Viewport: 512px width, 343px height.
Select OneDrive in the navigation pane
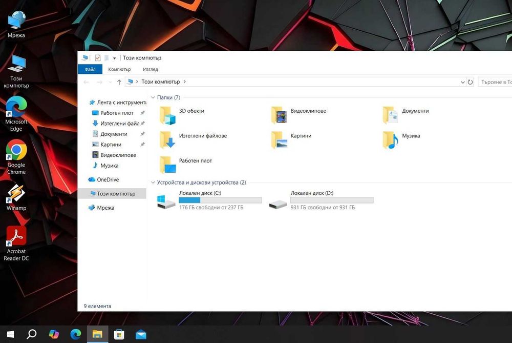[104, 179]
